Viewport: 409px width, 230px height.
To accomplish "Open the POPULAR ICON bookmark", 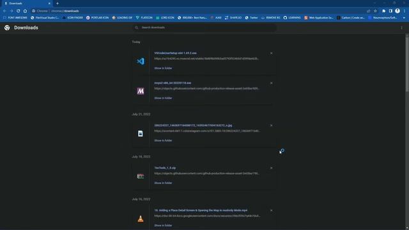I will [x=97, y=18].
